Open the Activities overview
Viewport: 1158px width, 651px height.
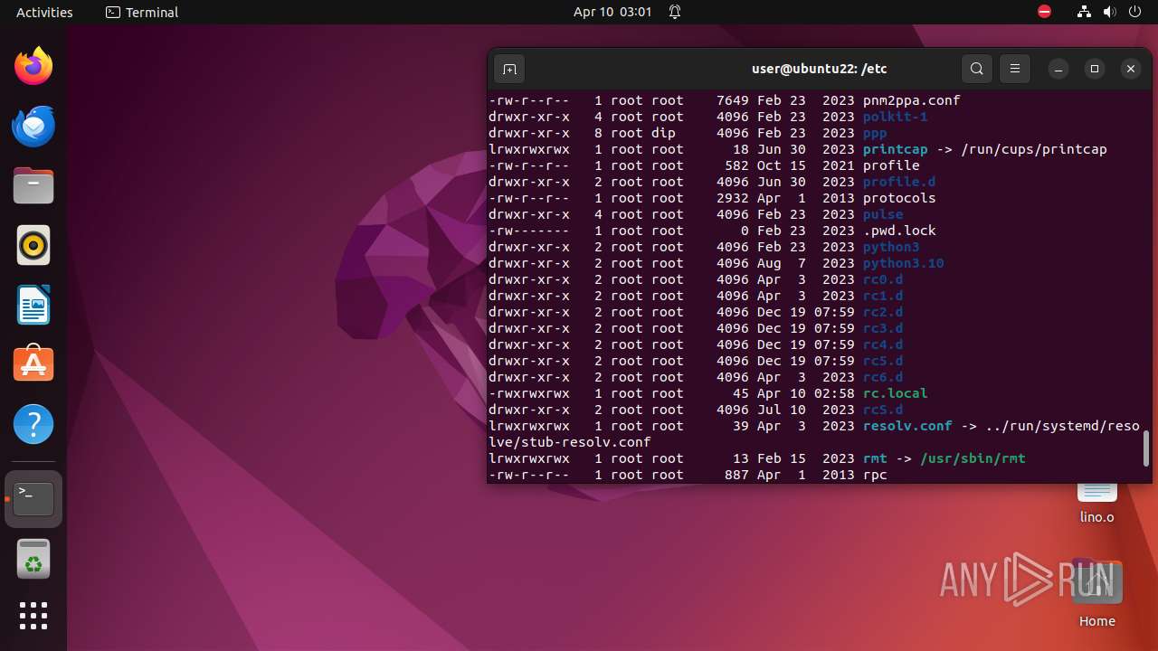coord(44,13)
